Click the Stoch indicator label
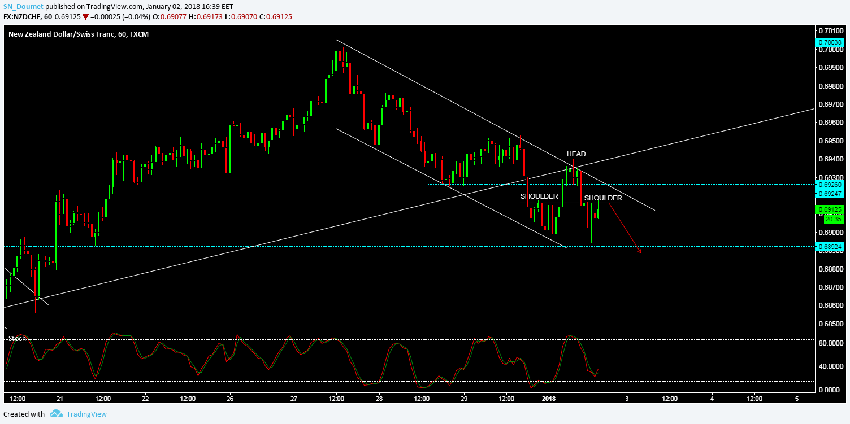 tap(17, 338)
